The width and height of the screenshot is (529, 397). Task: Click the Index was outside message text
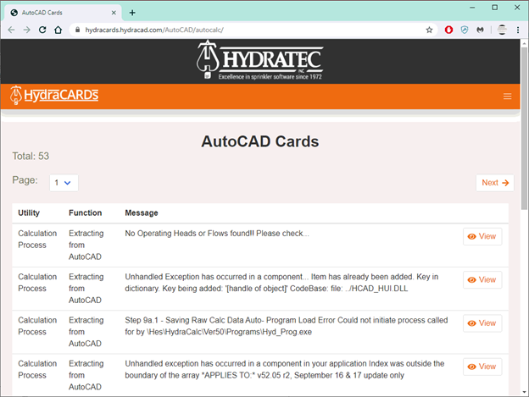pos(284,369)
